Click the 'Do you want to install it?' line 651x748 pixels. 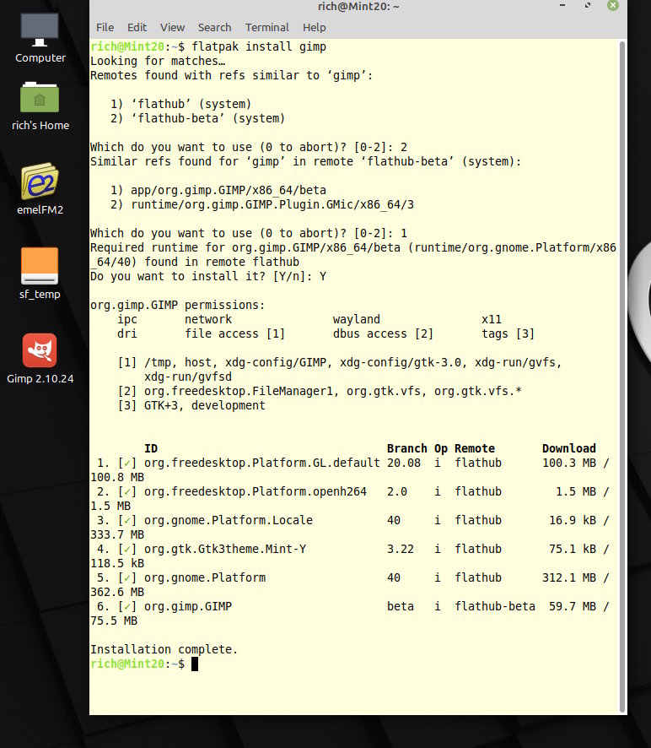pos(208,277)
